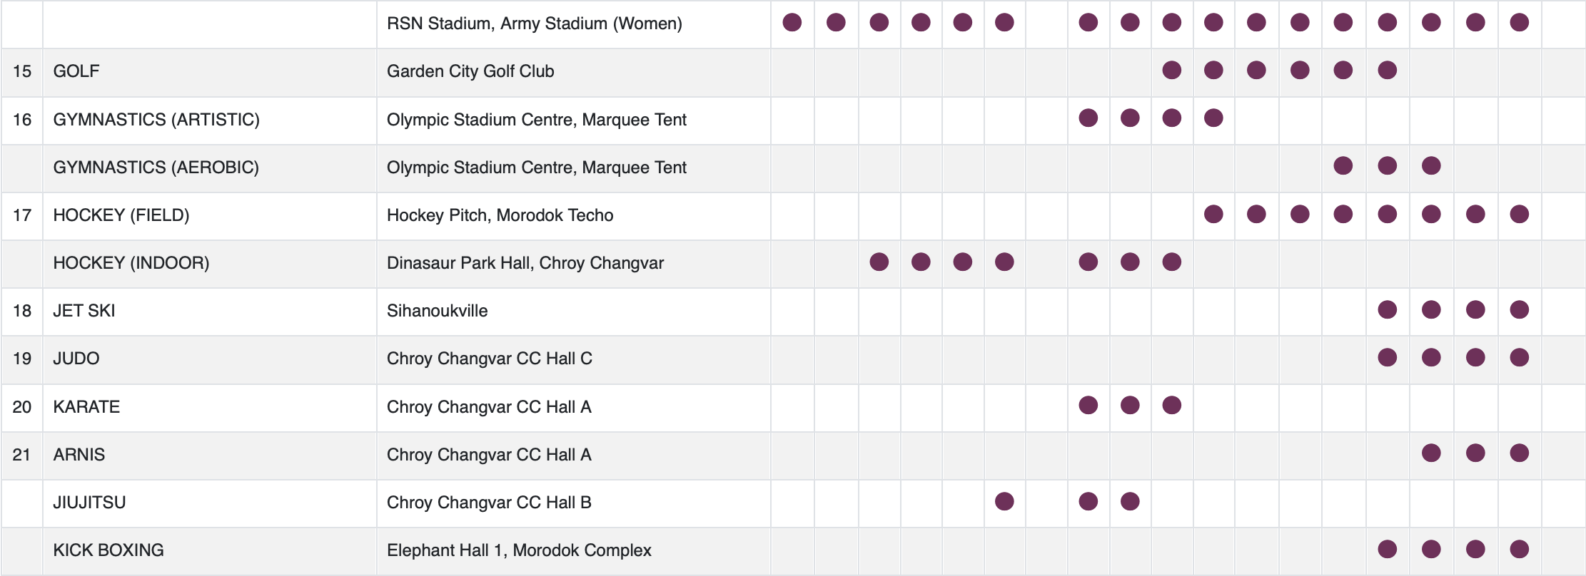Select the first dot in the Hockey (Field) row
Viewport: 1586px width, 576px height.
[1213, 214]
